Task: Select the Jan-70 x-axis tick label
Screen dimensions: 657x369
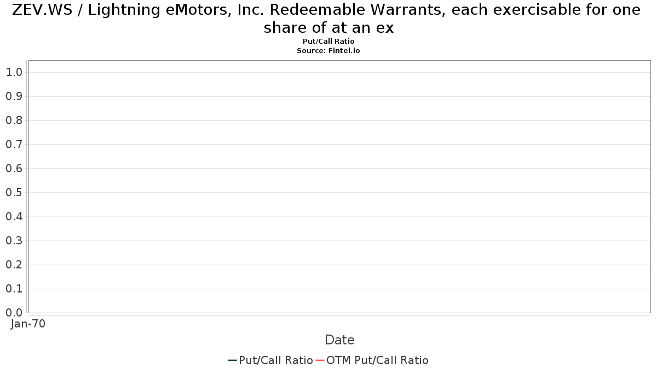Action: tap(28, 324)
